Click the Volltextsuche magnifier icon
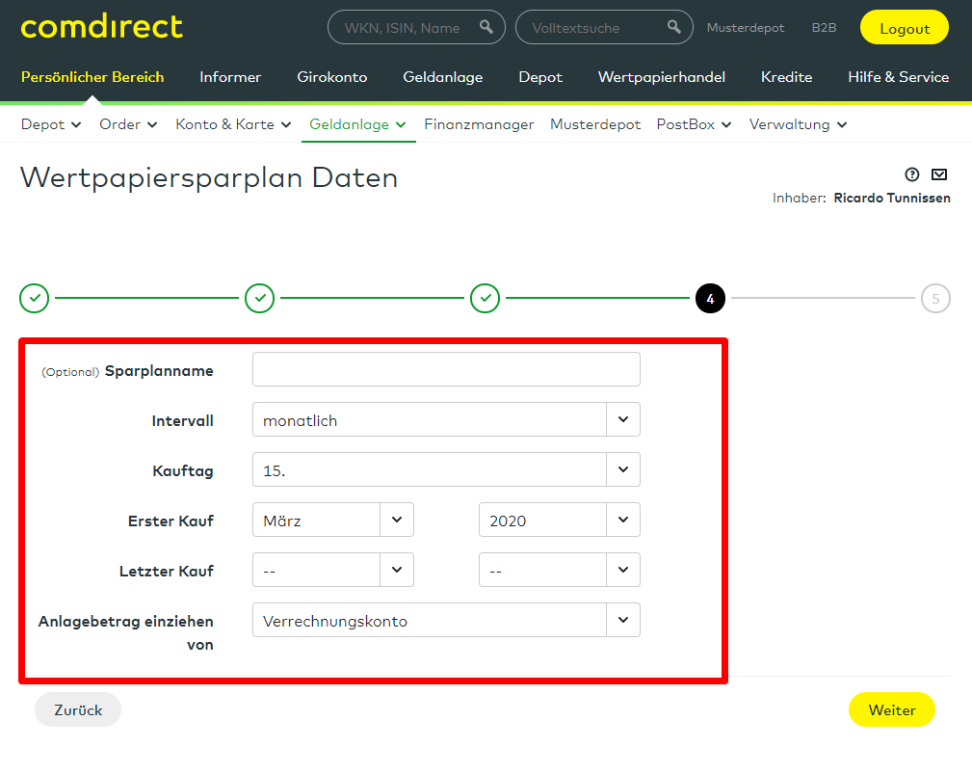The image size is (972, 775). (673, 27)
